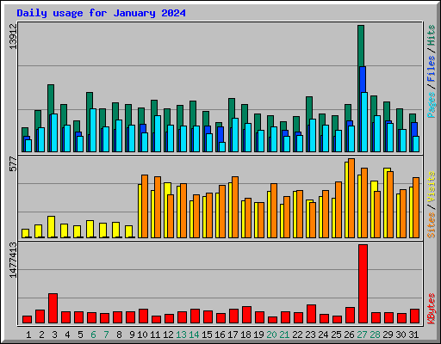Click the tall red KBytes bar for day 27
This screenshot has width=441, height=344.
pyautogui.click(x=363, y=284)
